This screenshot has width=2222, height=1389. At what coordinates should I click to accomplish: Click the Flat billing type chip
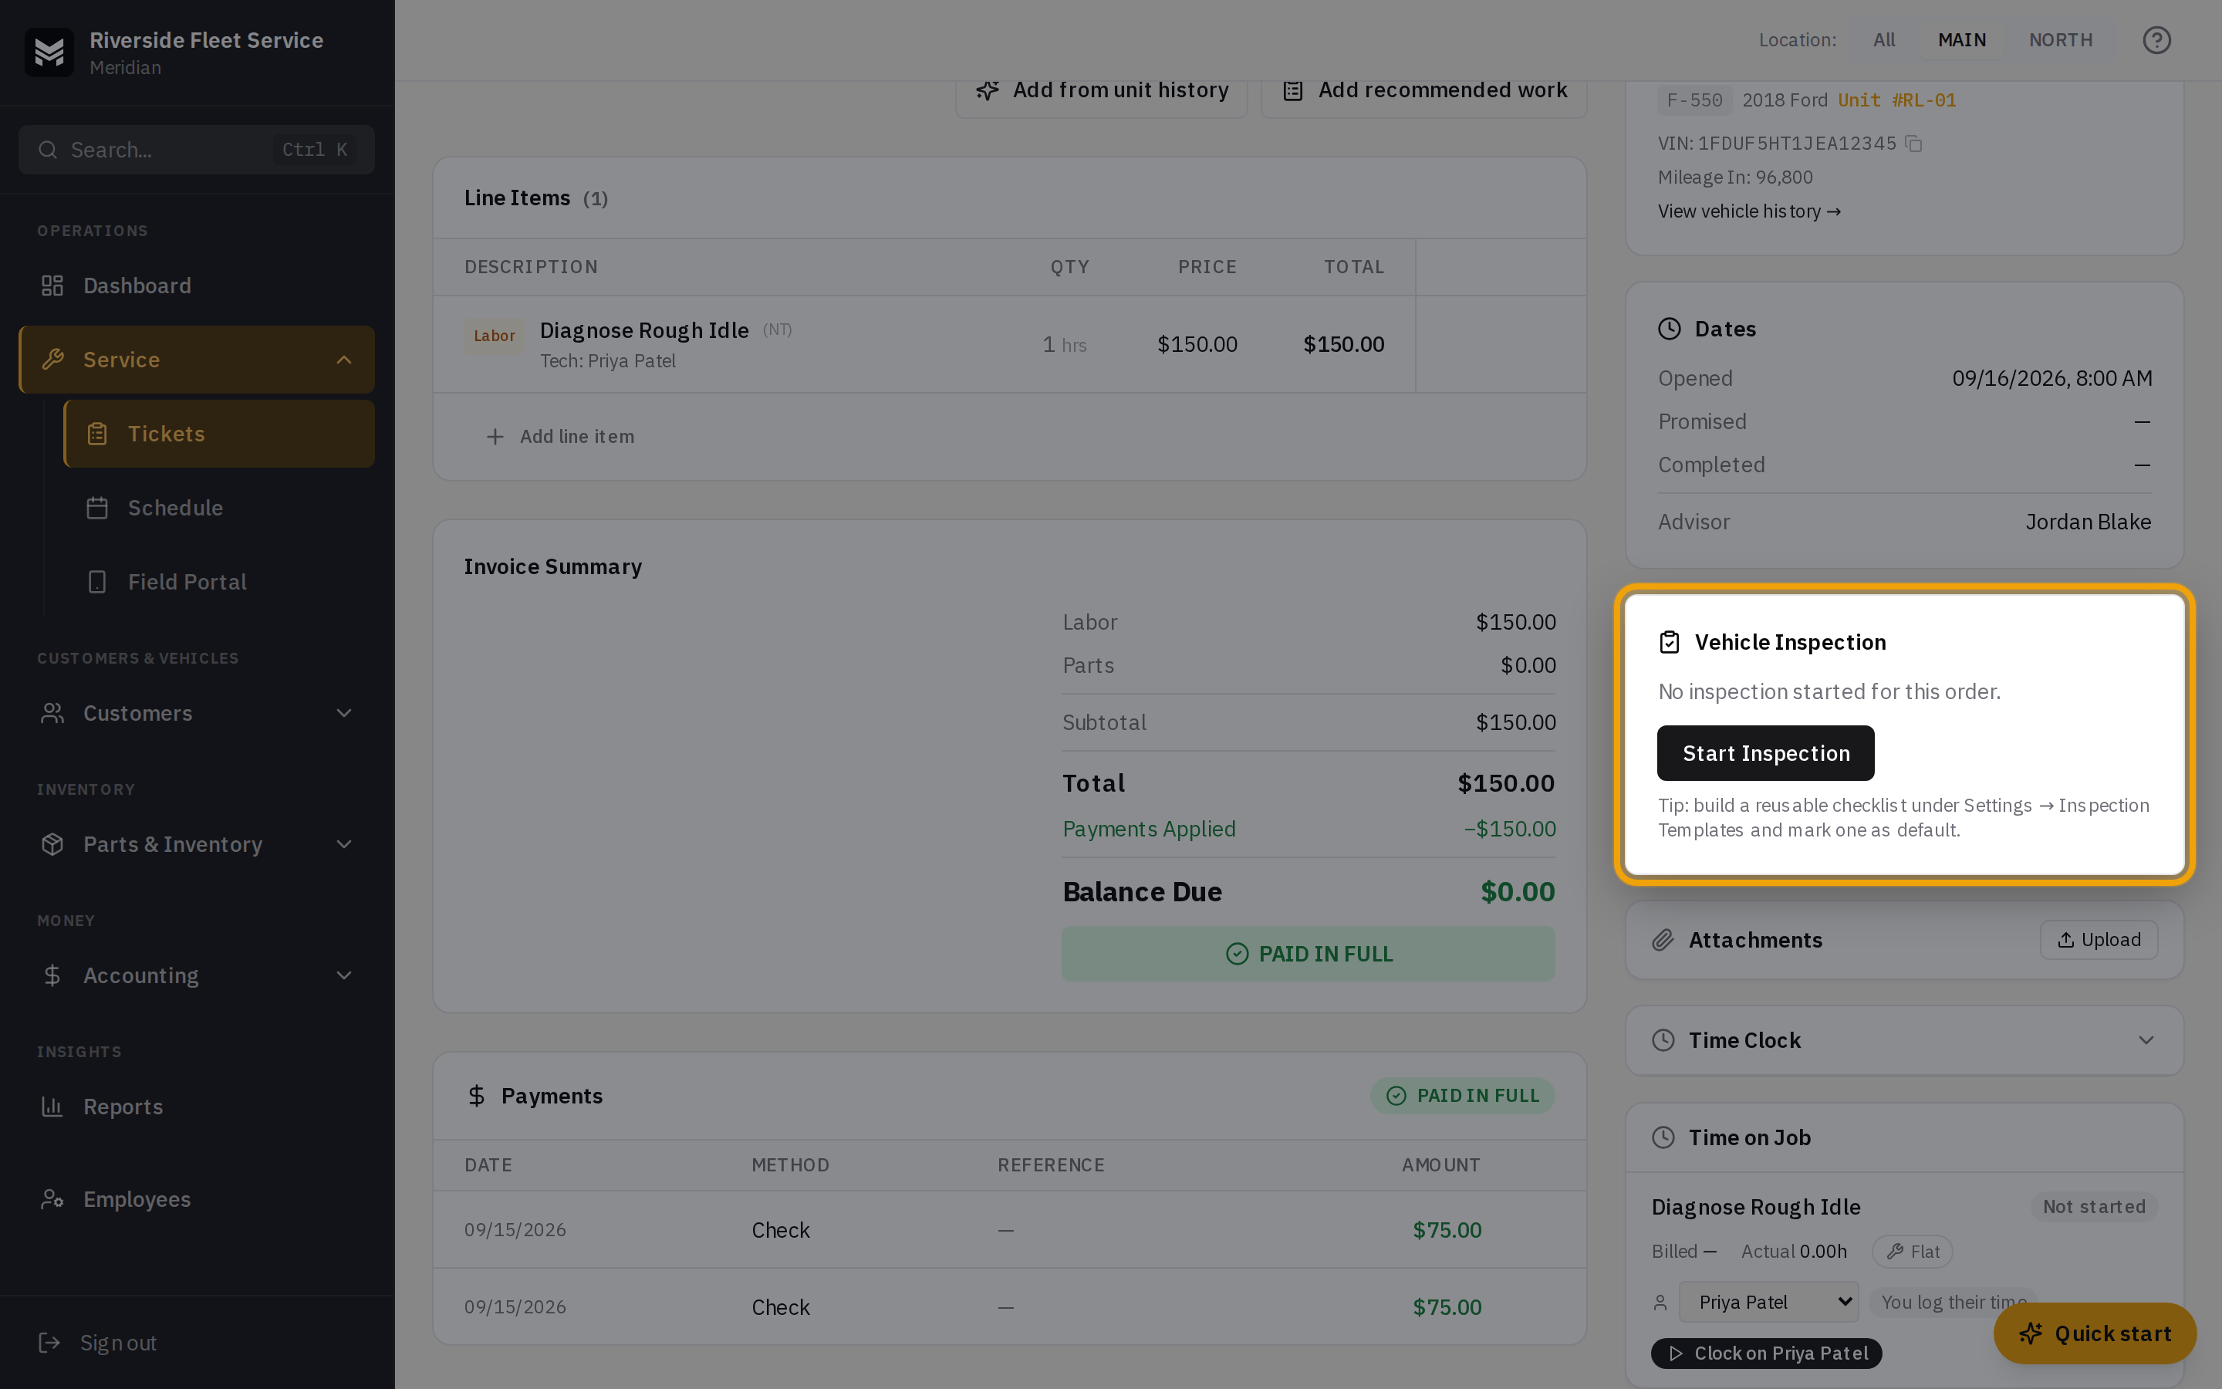pyautogui.click(x=1913, y=1252)
